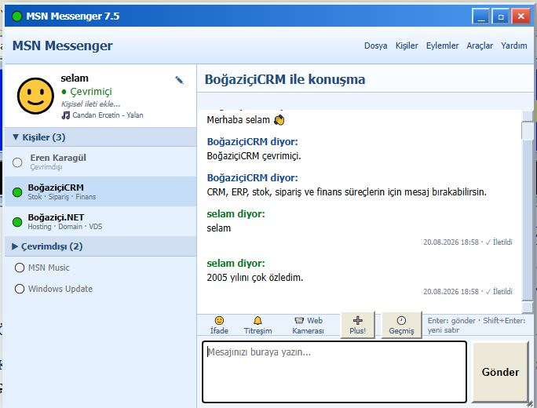This screenshot has height=408, width=537.
Task: Click Windows Update's offline status circle
Action: point(20,289)
